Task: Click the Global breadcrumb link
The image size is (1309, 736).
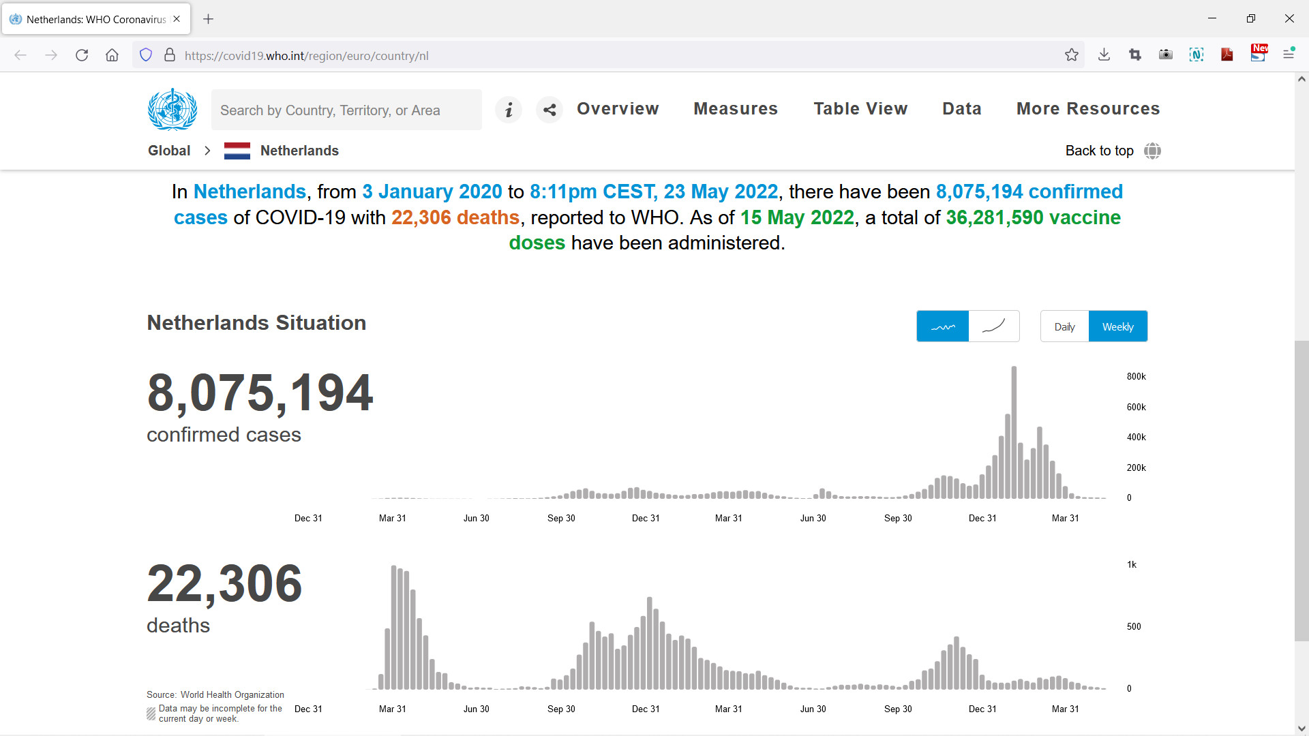Action: click(169, 151)
